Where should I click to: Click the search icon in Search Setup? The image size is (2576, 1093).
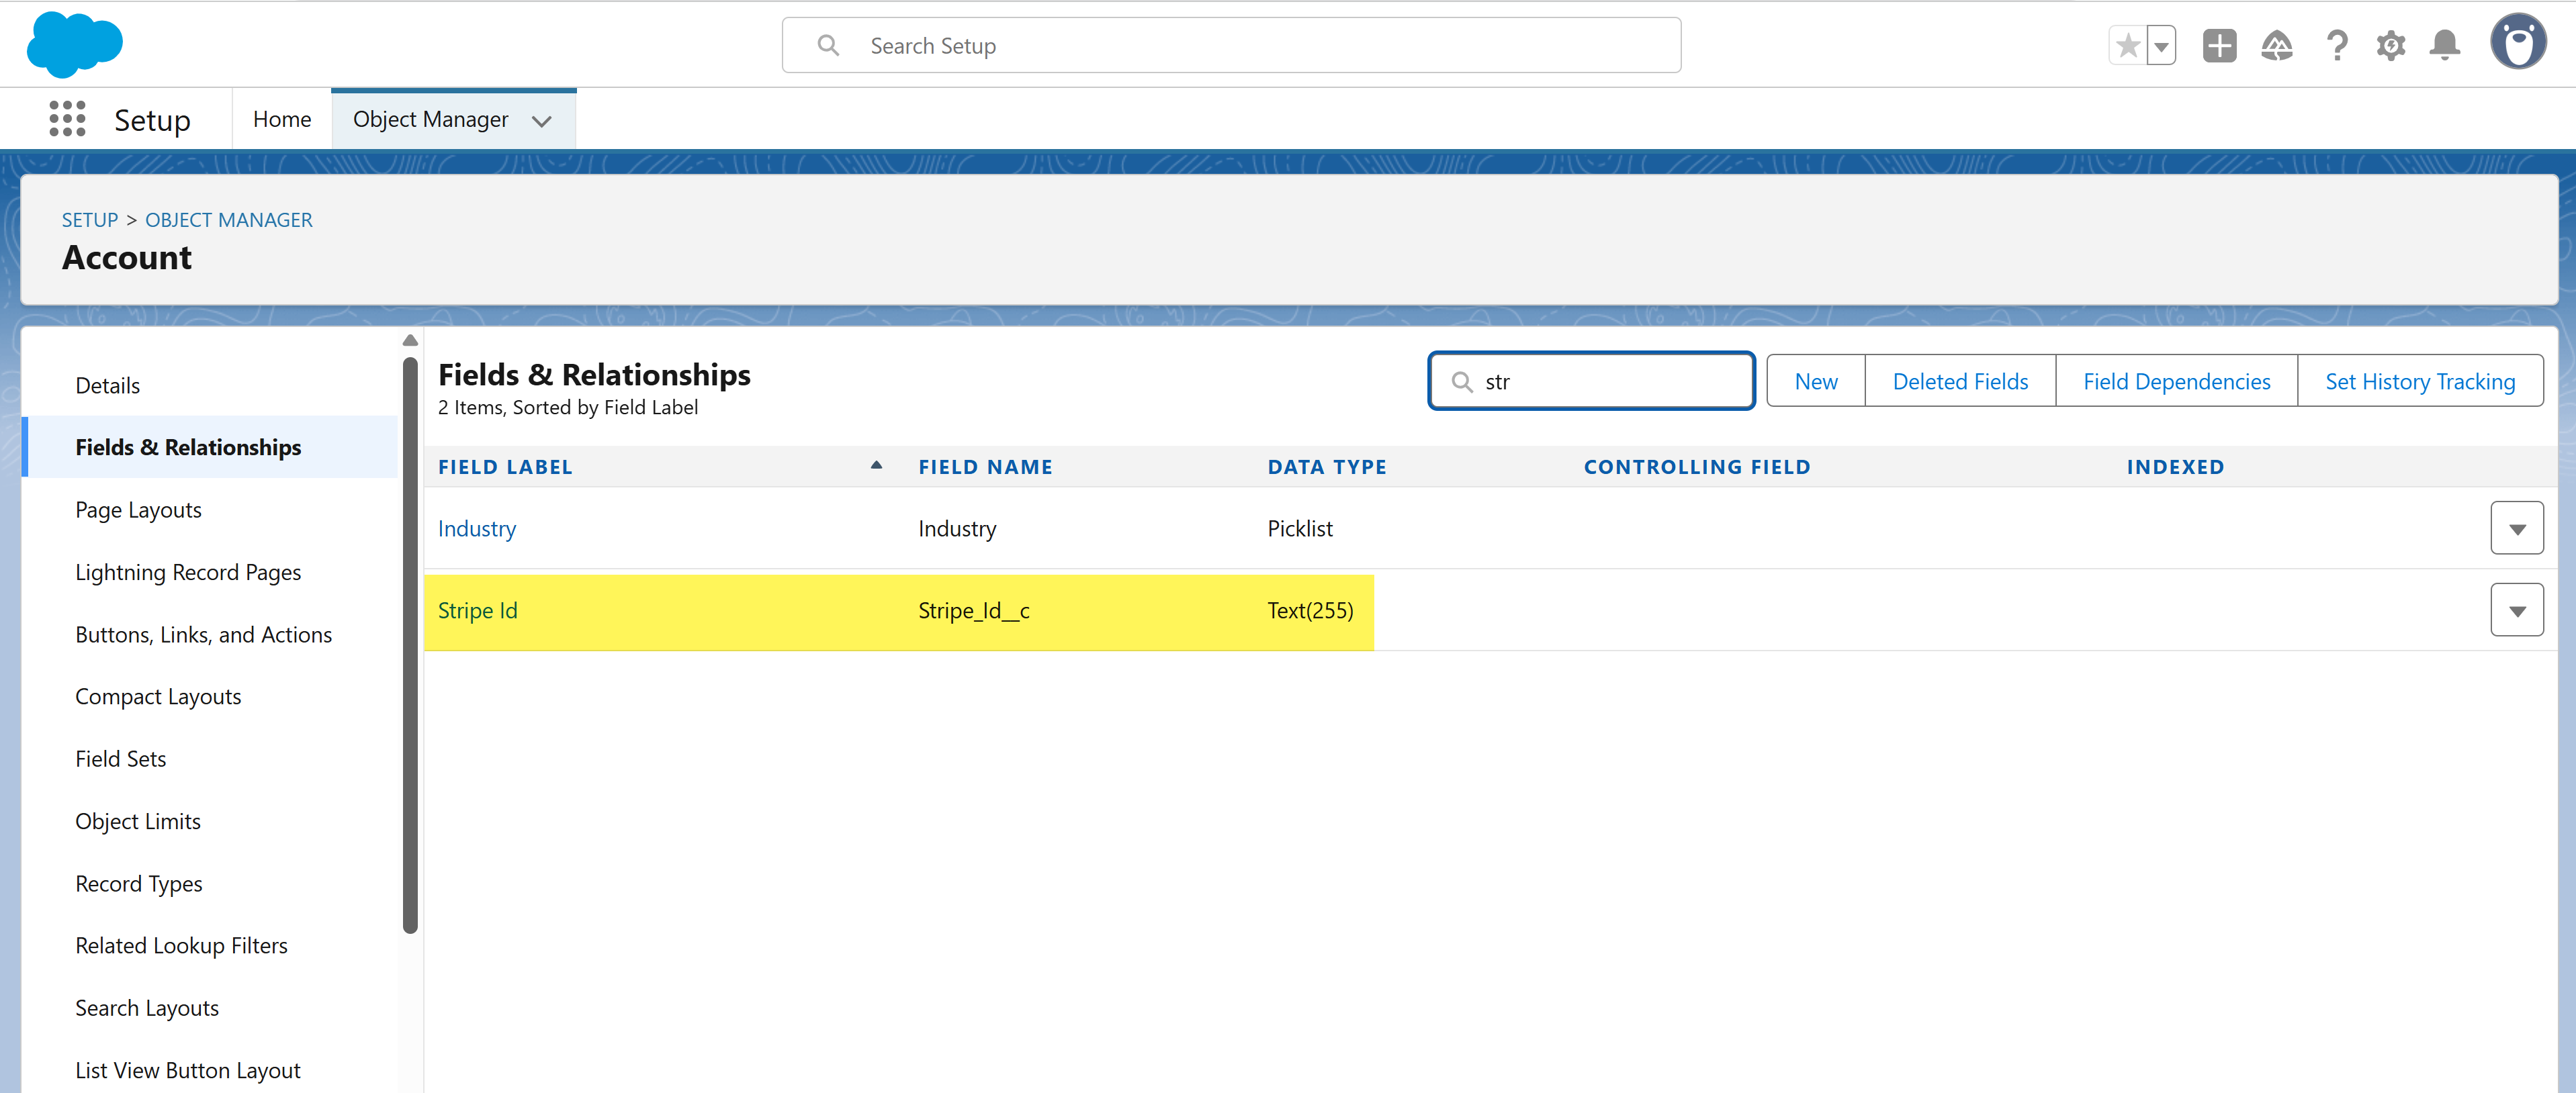(x=828, y=46)
